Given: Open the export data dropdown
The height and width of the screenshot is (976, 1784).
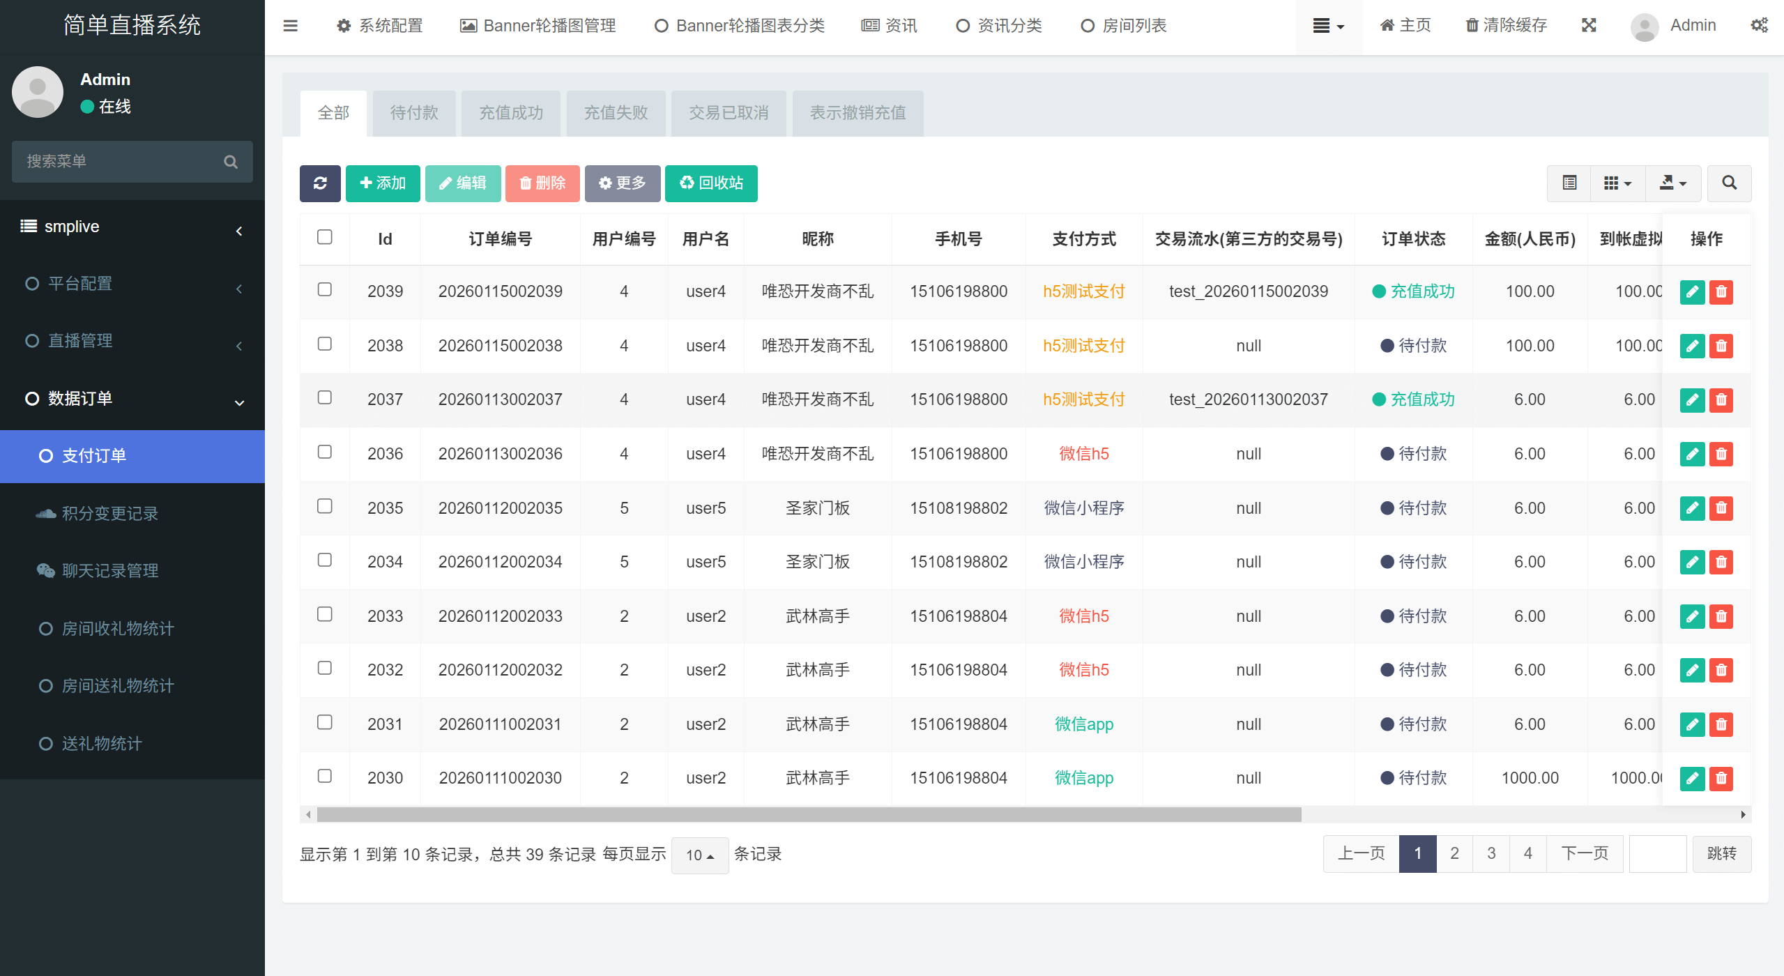Looking at the screenshot, I should pyautogui.click(x=1672, y=183).
